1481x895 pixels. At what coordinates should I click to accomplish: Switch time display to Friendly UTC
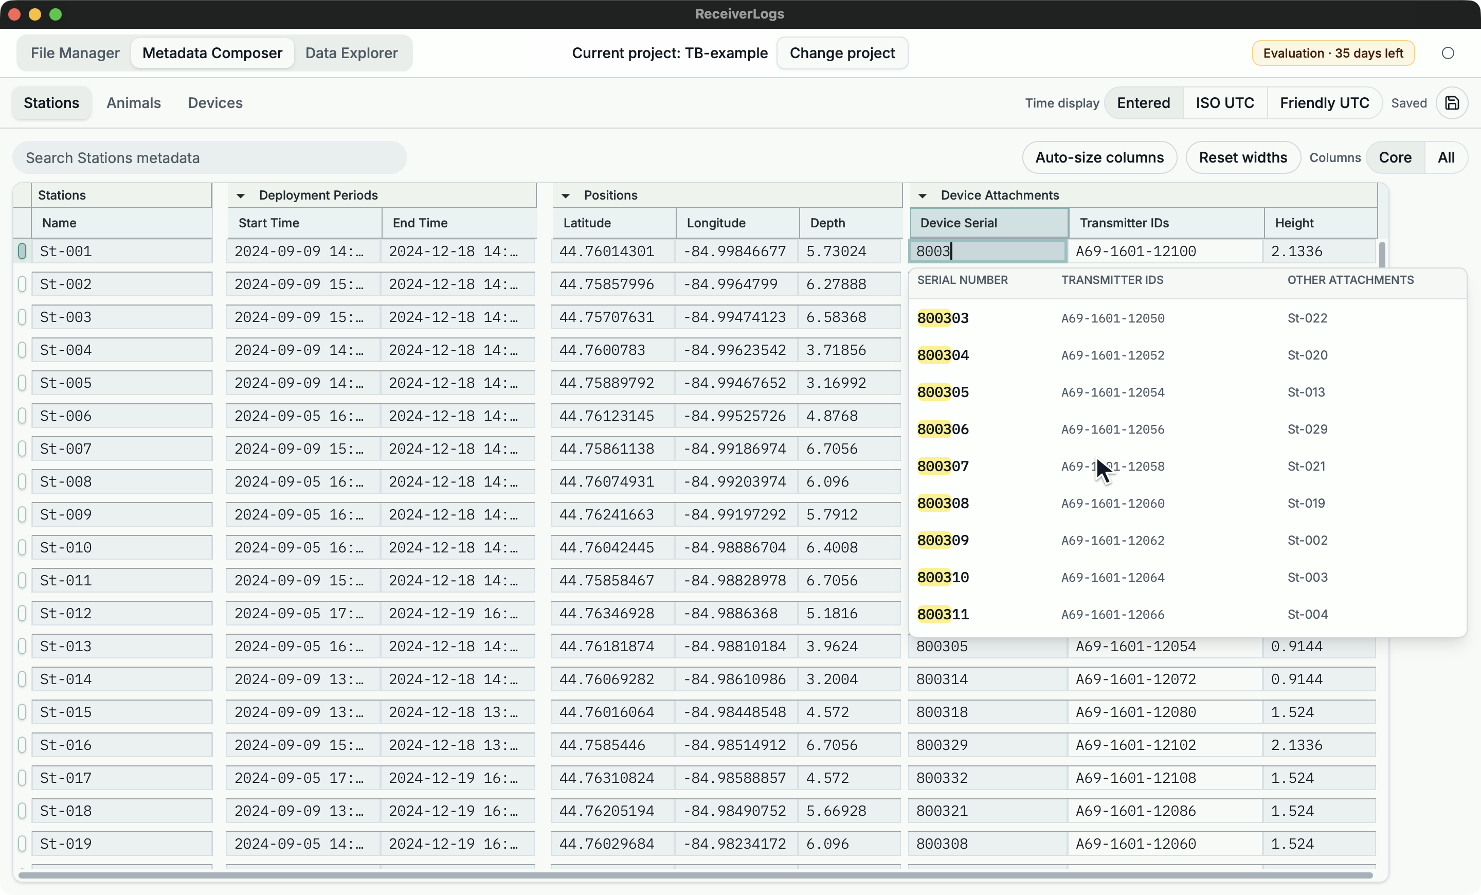pyautogui.click(x=1324, y=103)
